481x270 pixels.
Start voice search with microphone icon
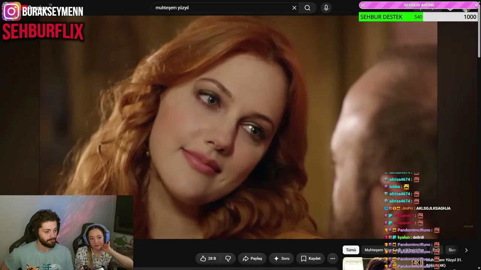point(326,8)
